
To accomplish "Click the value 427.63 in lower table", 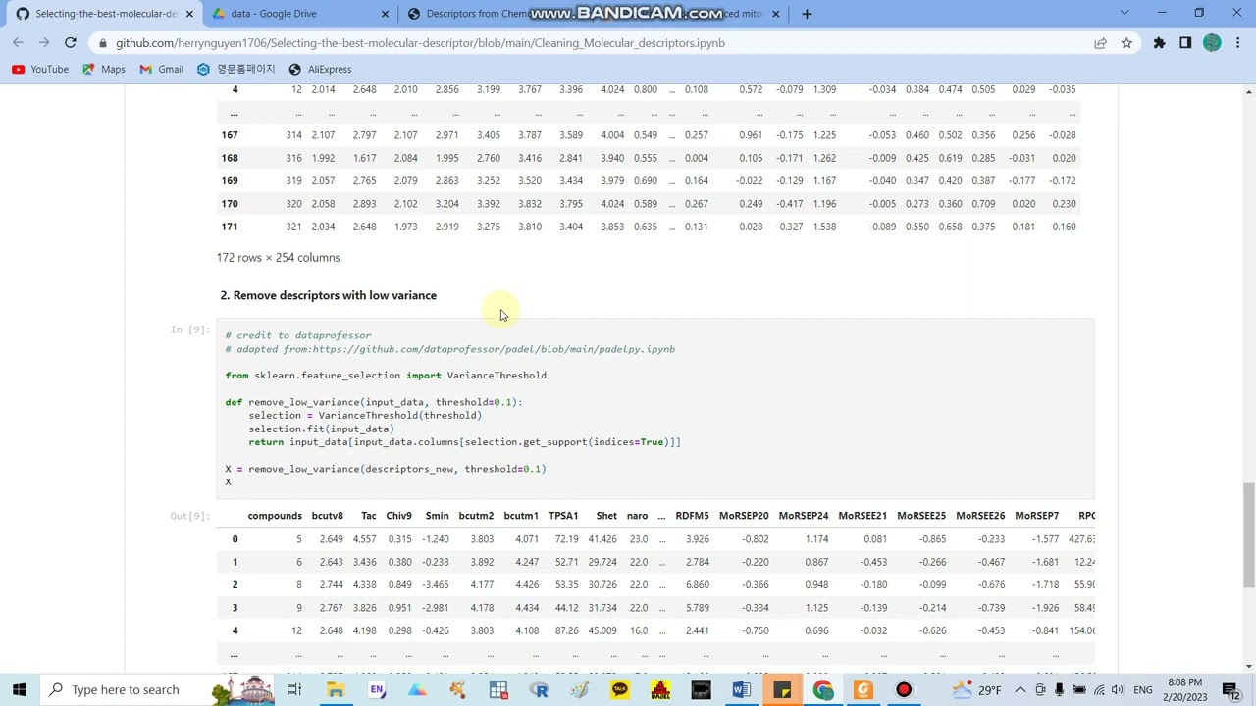I will click(1081, 539).
